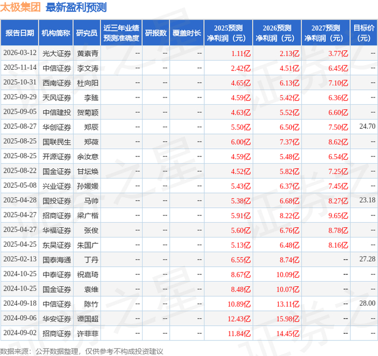Click target price 27.28
The height and width of the screenshot is (356, 378).
click(x=367, y=259)
